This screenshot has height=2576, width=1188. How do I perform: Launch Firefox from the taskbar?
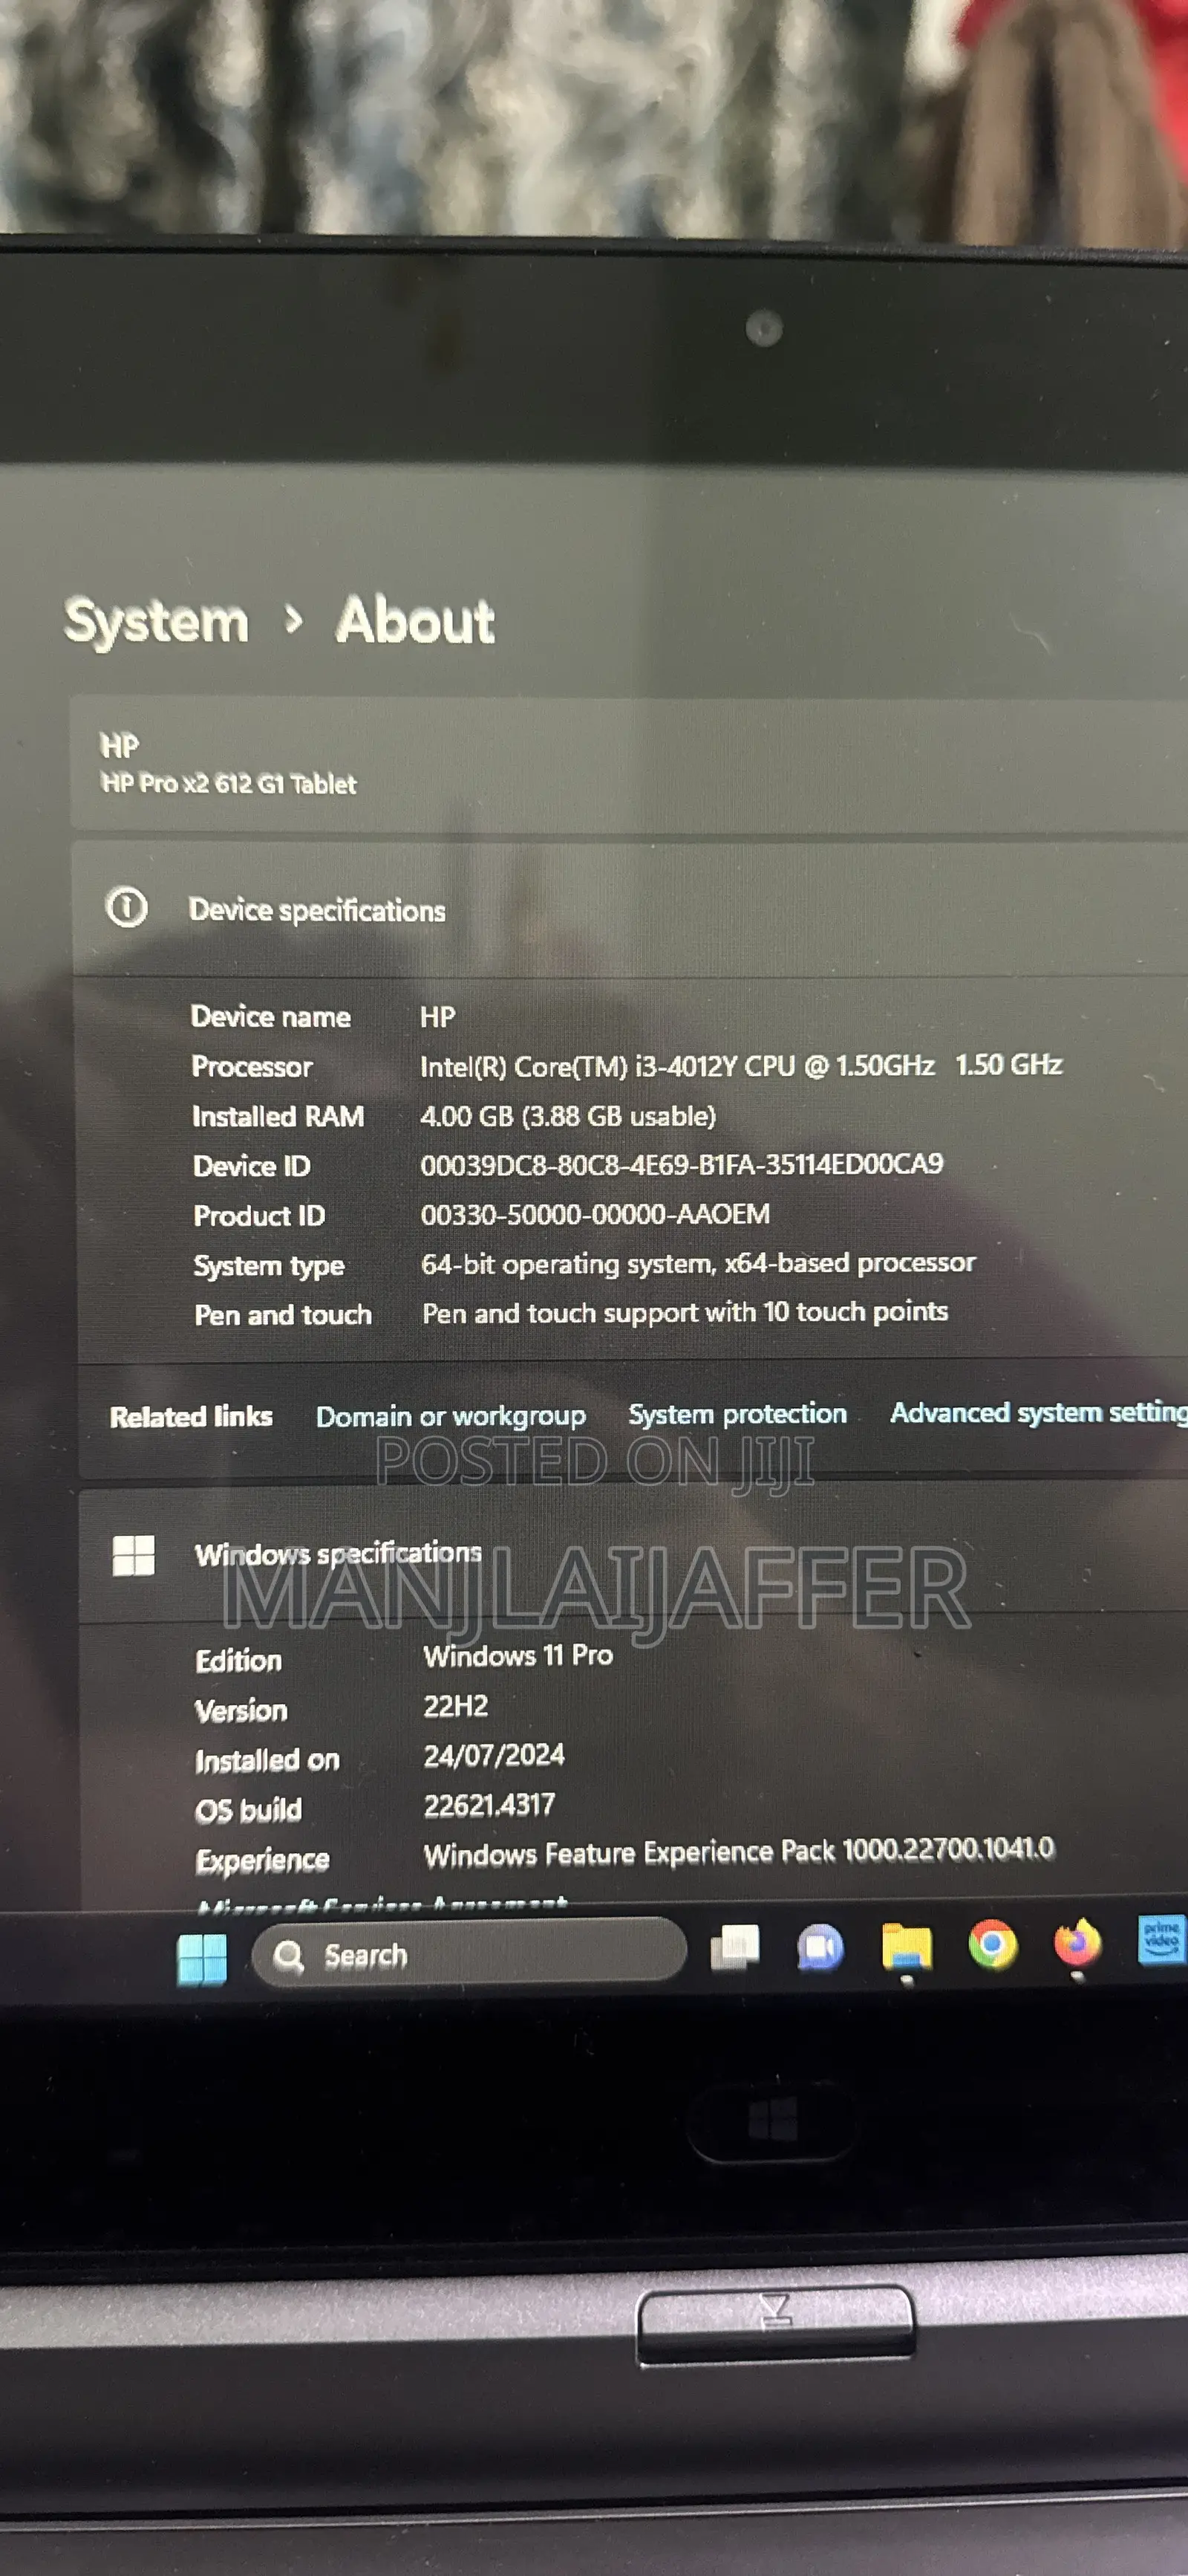[1077, 1943]
